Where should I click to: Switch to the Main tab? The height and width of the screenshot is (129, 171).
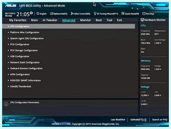pyautogui.click(x=34, y=20)
